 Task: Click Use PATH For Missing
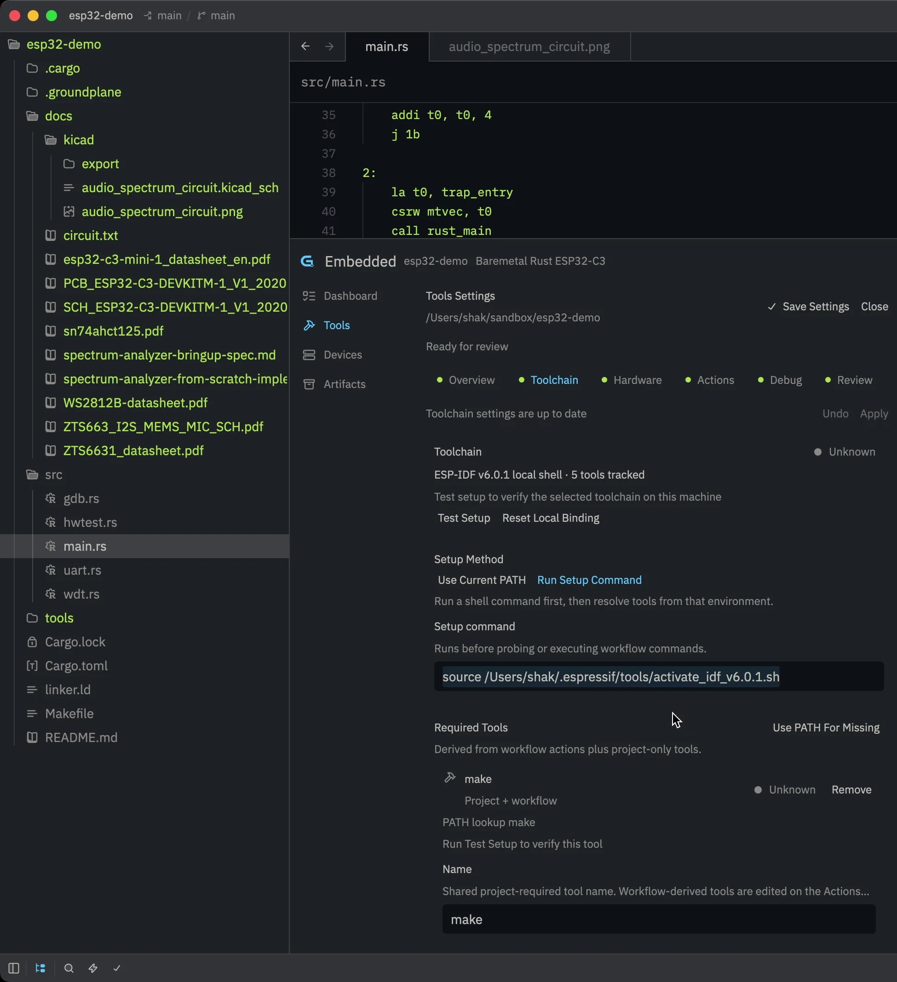pyautogui.click(x=826, y=727)
